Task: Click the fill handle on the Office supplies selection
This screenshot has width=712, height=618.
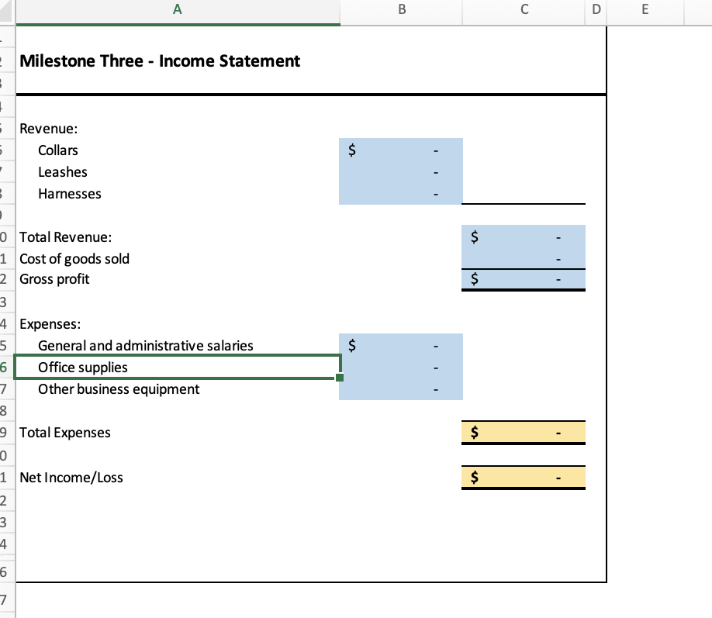Action: 338,377
